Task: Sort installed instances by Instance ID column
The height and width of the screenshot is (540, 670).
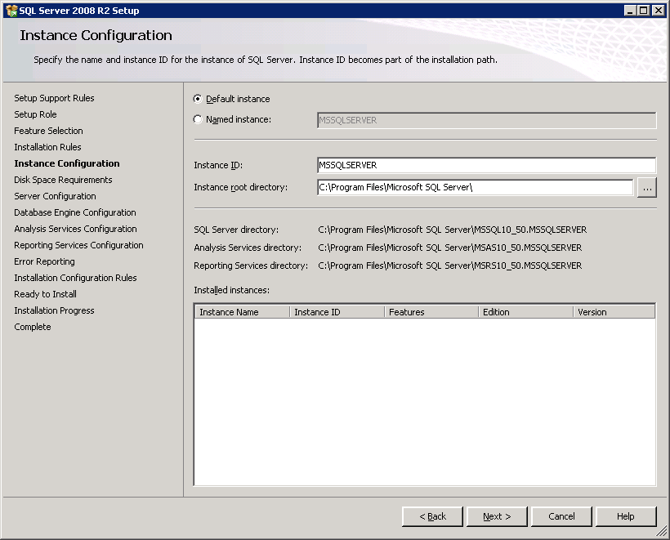Action: 337,312
